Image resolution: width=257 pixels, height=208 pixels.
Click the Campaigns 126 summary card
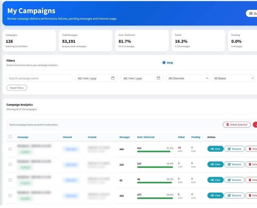29,41
